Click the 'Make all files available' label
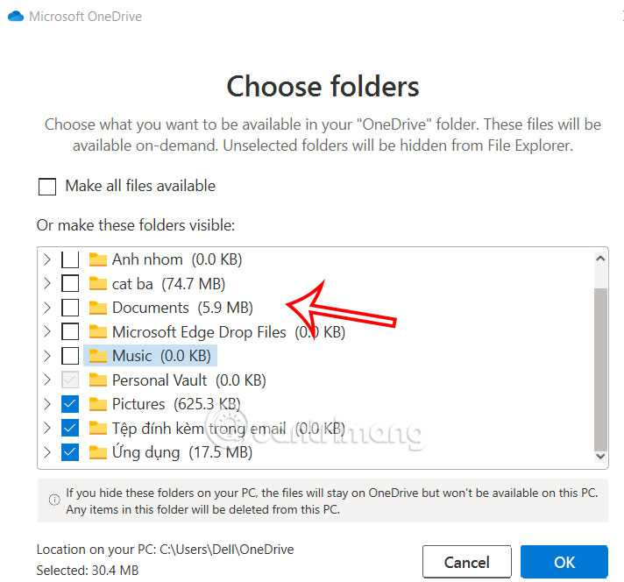 click(x=140, y=186)
